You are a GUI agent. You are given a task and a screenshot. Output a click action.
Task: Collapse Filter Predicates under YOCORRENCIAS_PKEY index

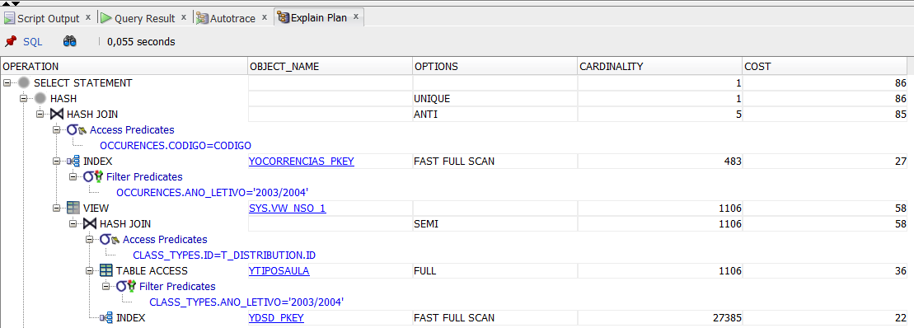[73, 176]
